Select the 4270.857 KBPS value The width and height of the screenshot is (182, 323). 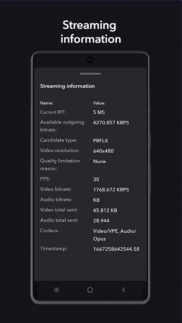point(111,123)
